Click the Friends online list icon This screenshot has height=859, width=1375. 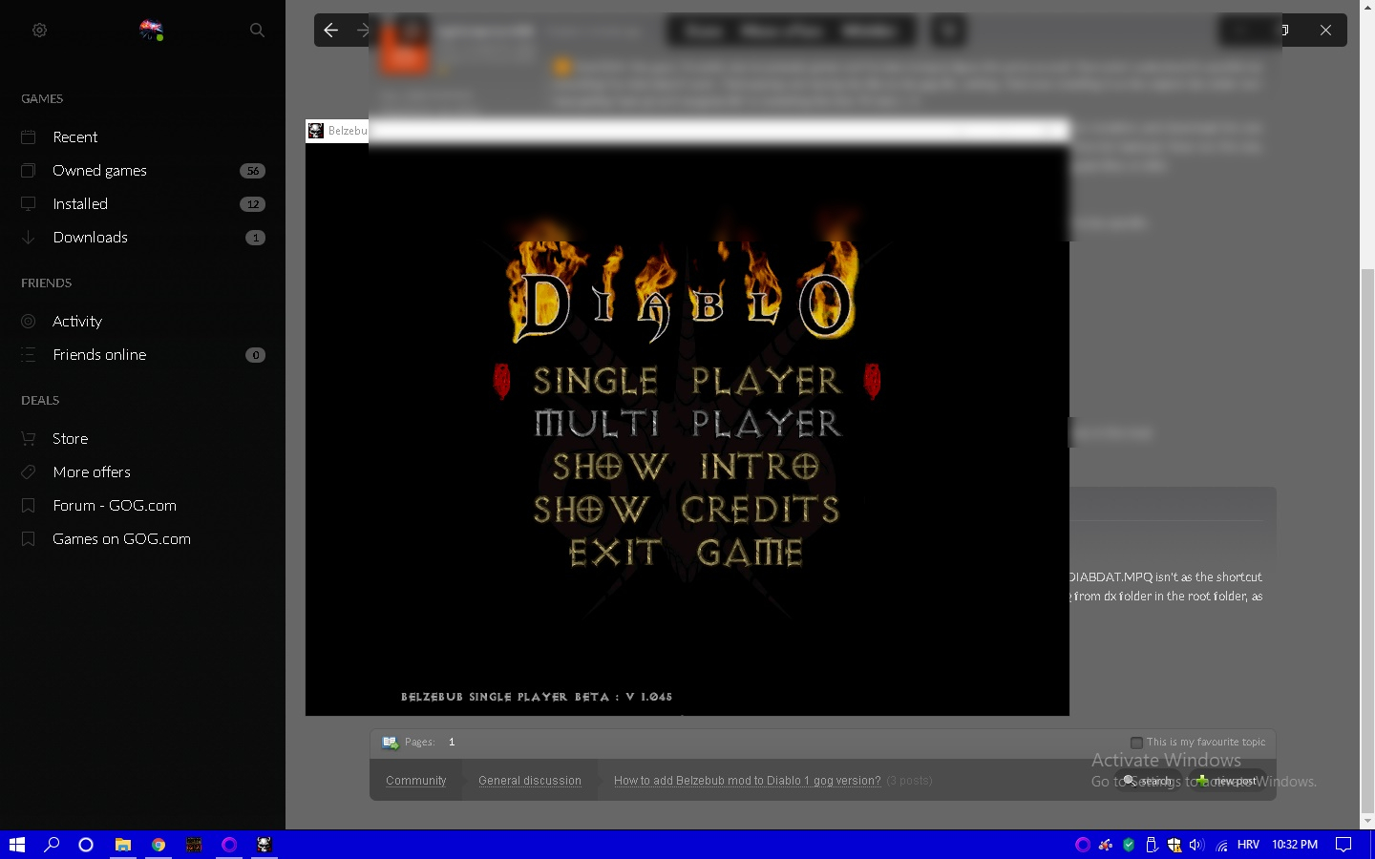(x=29, y=355)
